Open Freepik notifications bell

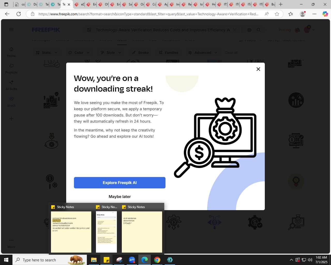297,30
